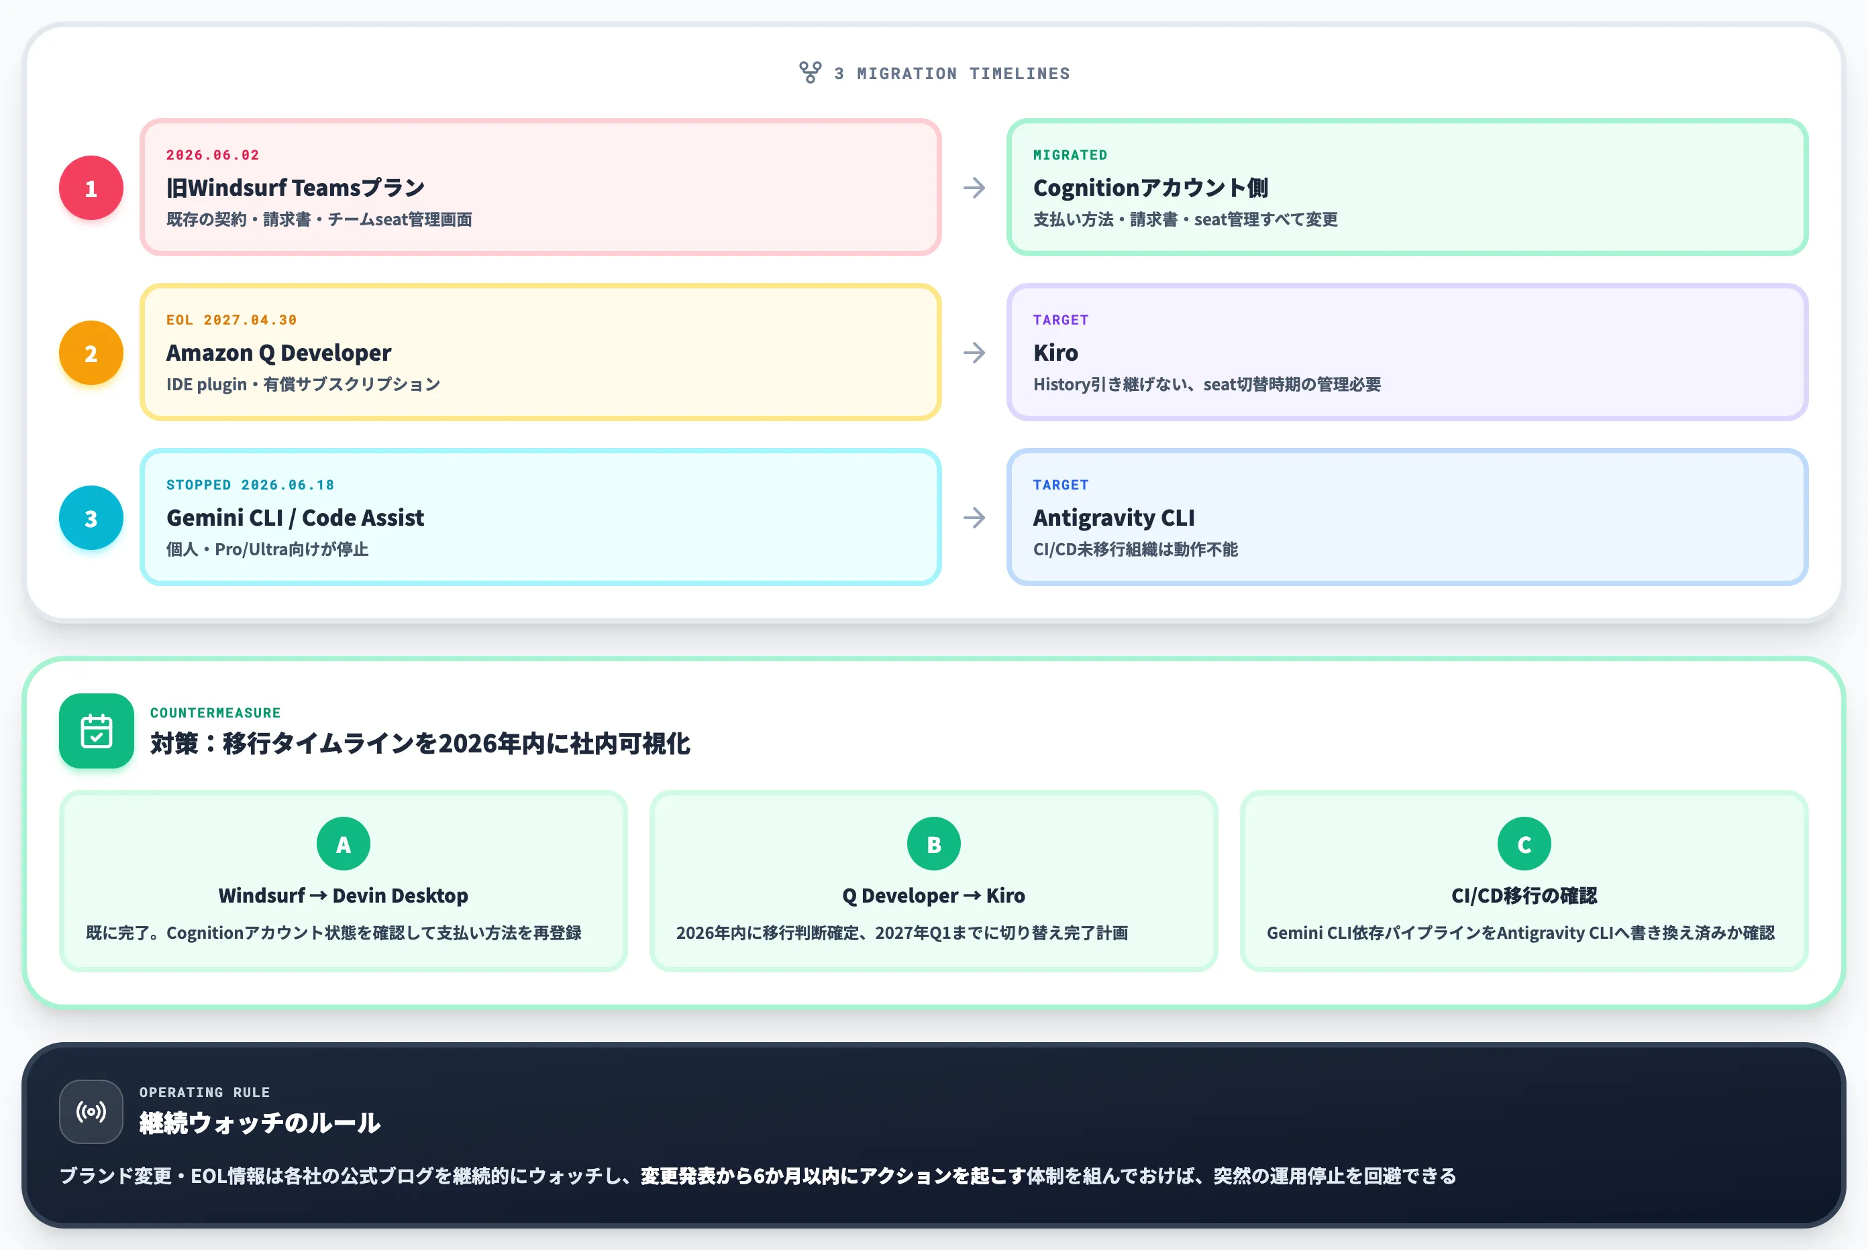This screenshot has height=1250, width=1868.
Task: Click heading 対策：移行タイムラインを2026年内に社内可視化
Action: [420, 744]
